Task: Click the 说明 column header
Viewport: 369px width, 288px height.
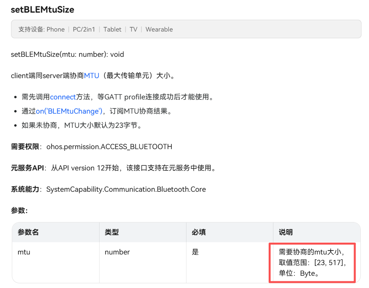Action: [286, 232]
